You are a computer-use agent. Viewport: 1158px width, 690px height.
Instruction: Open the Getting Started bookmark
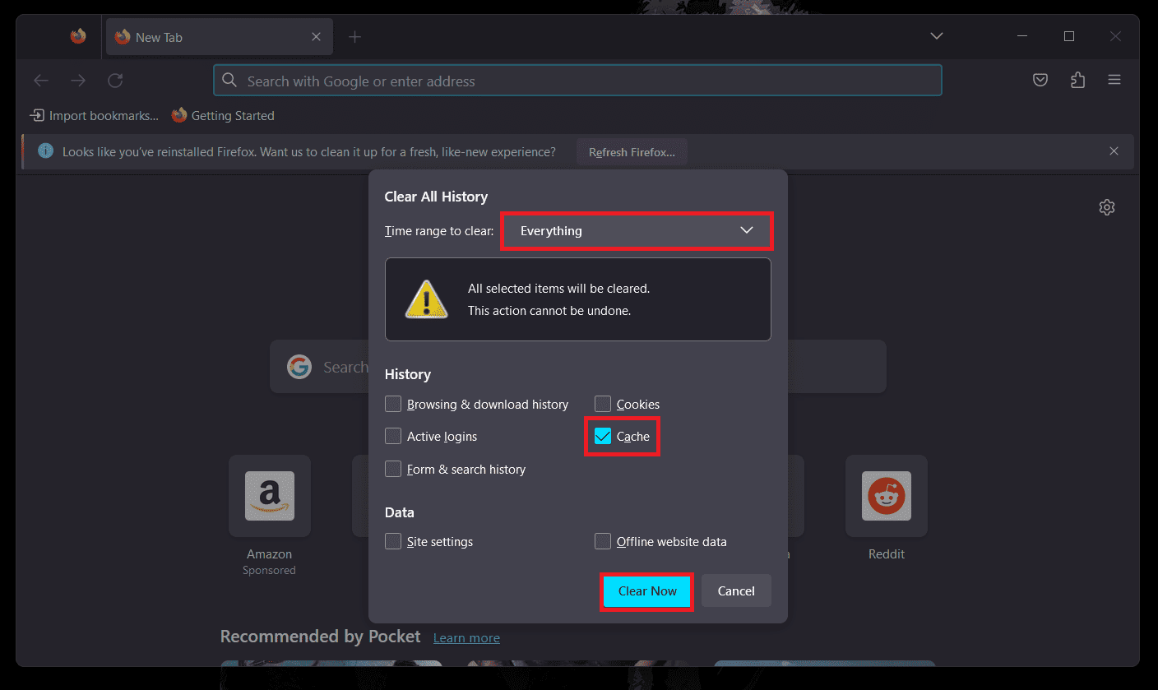(x=223, y=116)
